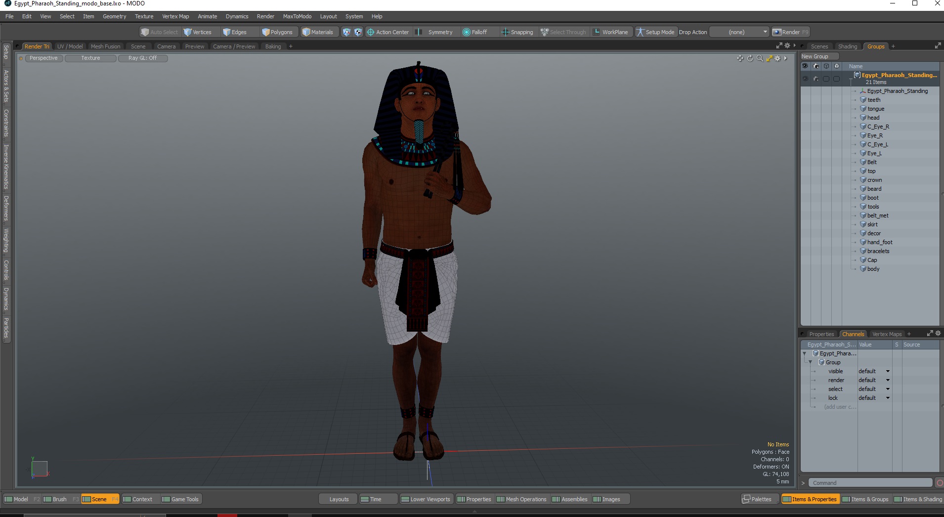Switch to the Vertex Maps tab
The image size is (944, 517).
pyautogui.click(x=887, y=334)
